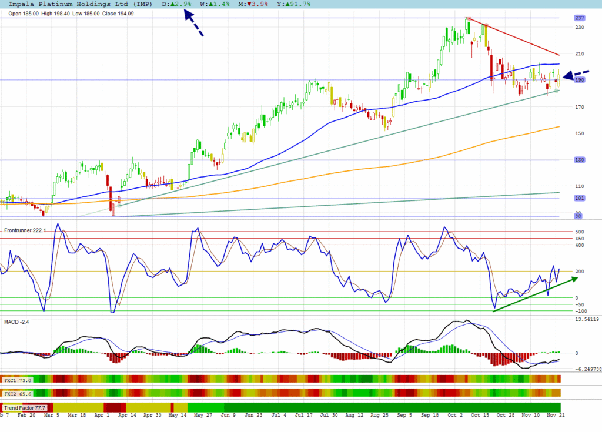Click the green up triangle beside D: 2.9%
The image size is (602, 432).
(x=171, y=4)
